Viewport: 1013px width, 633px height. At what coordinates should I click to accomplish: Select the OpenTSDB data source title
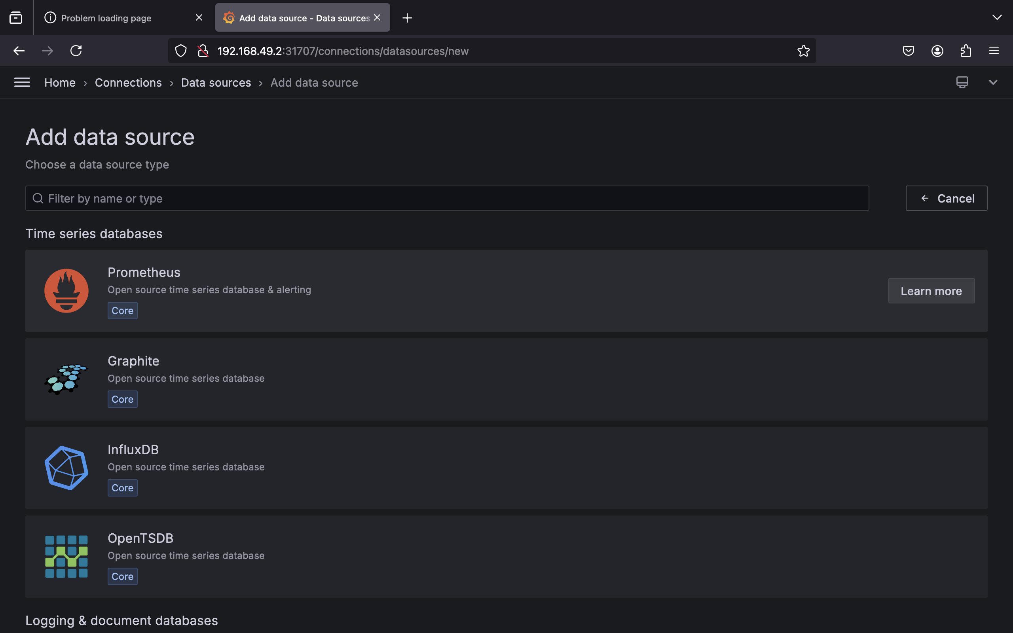tap(140, 538)
